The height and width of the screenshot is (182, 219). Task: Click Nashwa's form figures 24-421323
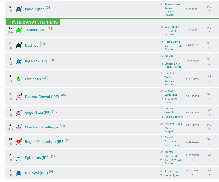pyautogui.click(x=193, y=45)
